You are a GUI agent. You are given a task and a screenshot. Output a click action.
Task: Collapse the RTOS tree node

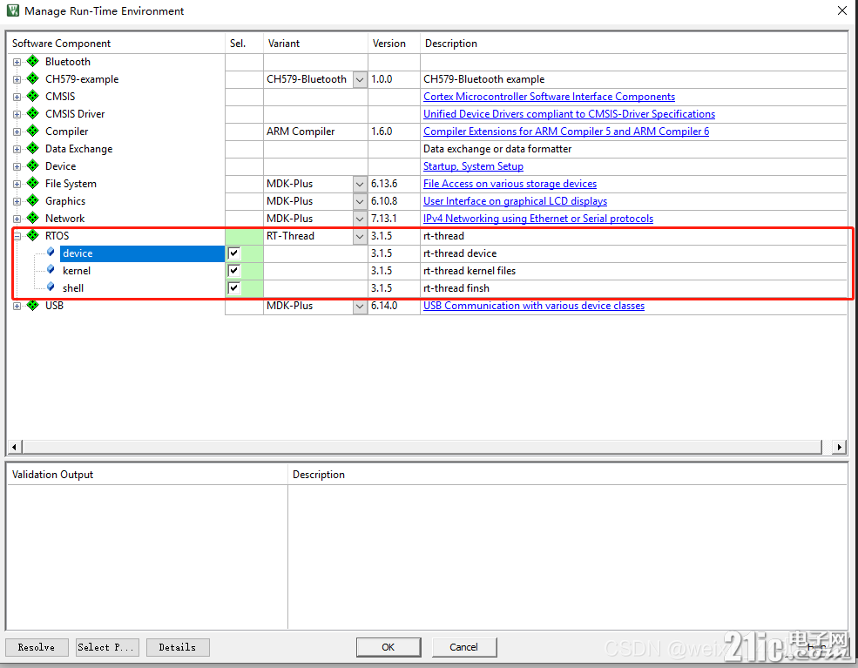(17, 236)
